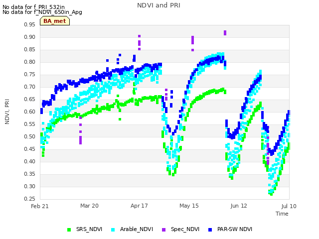Click the 0.90 y-axis tick label
Viewport: 319px width, 239px height.
point(30,37)
